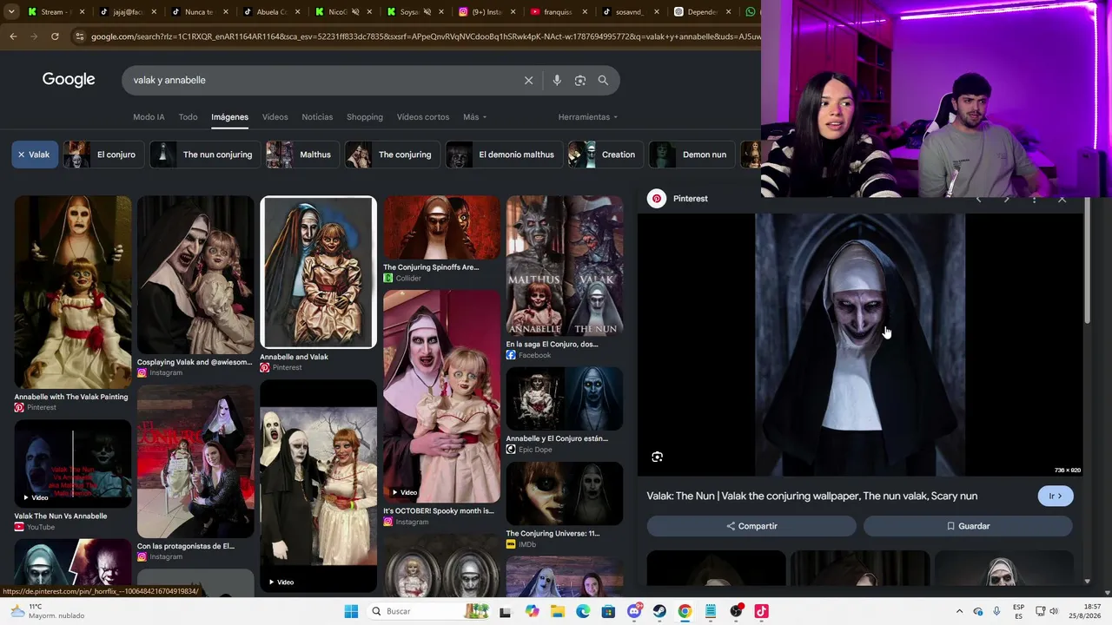Apply the Creation filter chip

606,155
